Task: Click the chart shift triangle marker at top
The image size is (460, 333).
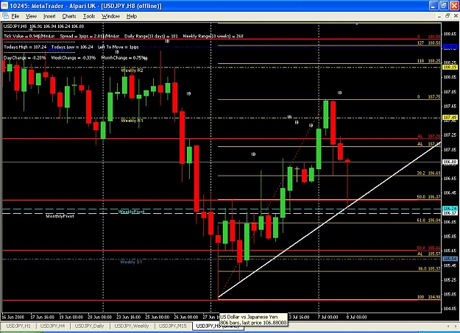Action: coord(357,24)
